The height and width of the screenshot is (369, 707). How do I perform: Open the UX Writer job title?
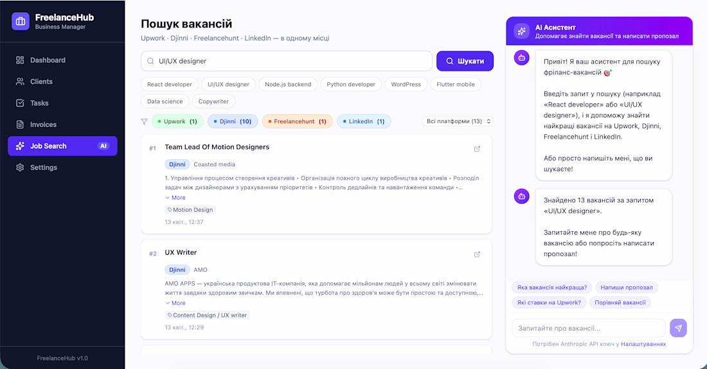[x=181, y=252]
